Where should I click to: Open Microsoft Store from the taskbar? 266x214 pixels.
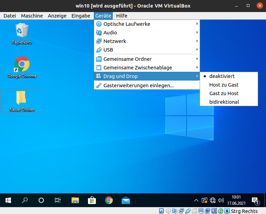tap(92, 200)
